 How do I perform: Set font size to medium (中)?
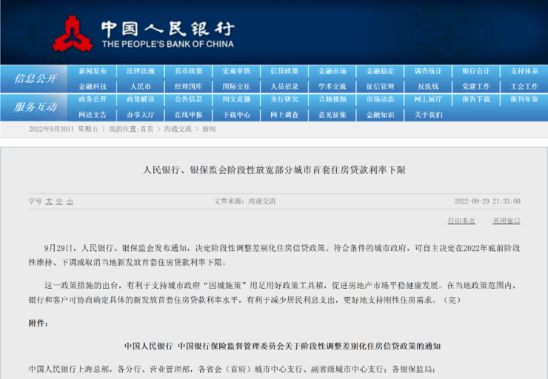tap(59, 201)
